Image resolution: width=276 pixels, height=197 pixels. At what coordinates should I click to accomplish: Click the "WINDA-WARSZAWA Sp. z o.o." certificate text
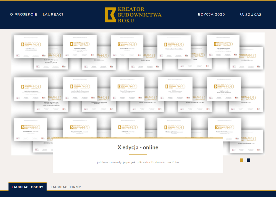[x=246, y=143]
